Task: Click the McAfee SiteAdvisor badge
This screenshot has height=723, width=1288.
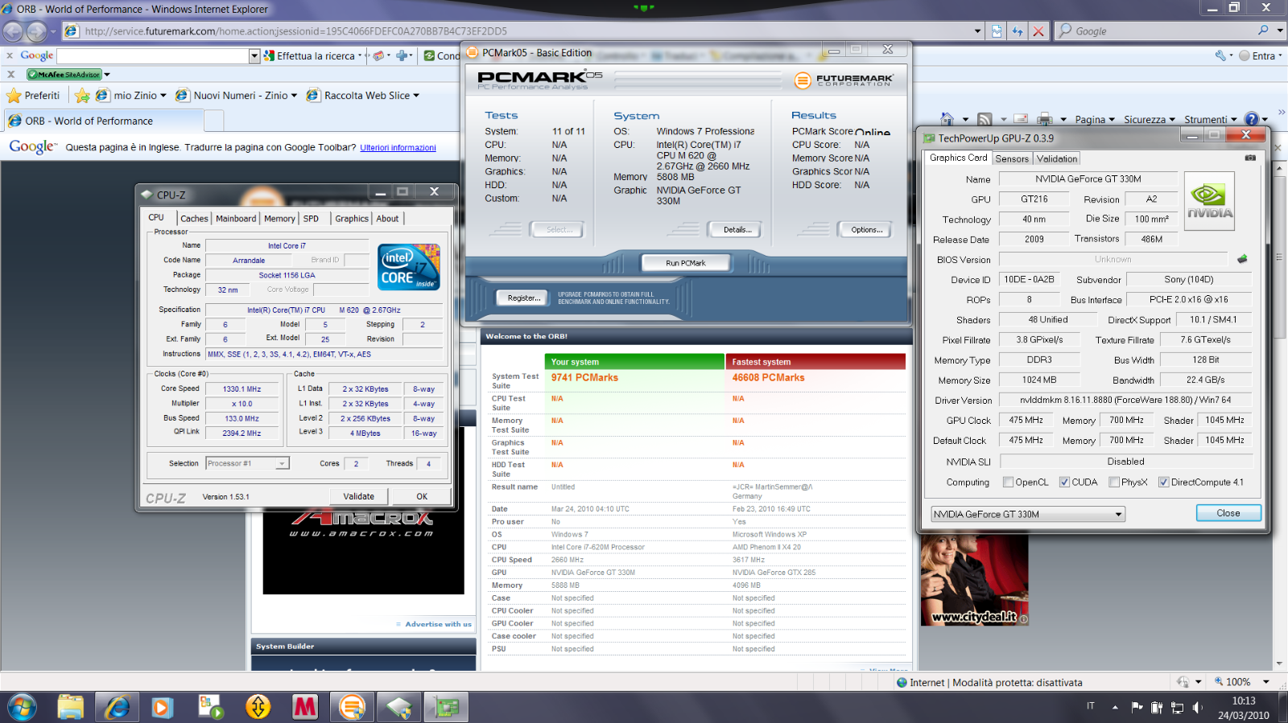Action: (64, 75)
